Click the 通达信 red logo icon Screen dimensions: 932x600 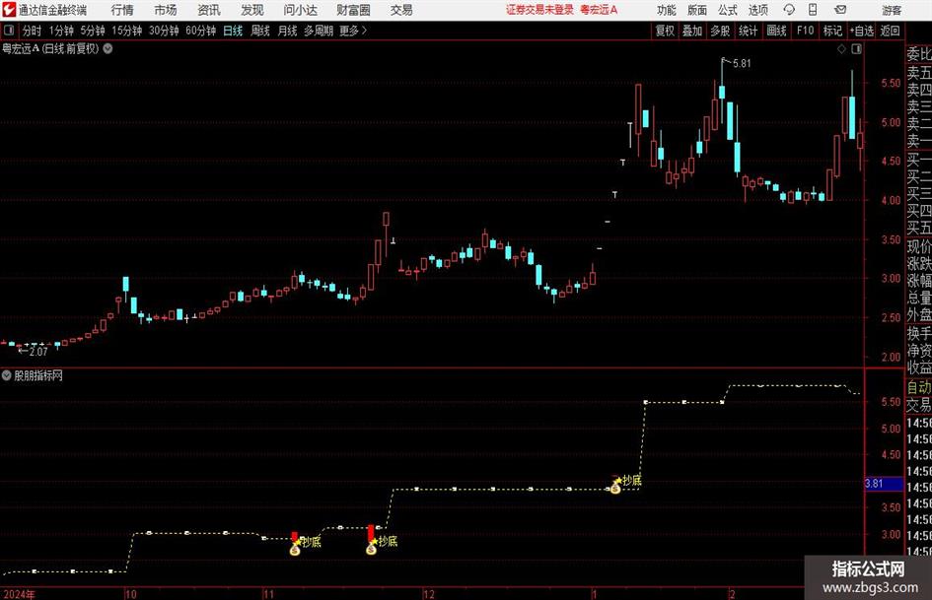9,10
